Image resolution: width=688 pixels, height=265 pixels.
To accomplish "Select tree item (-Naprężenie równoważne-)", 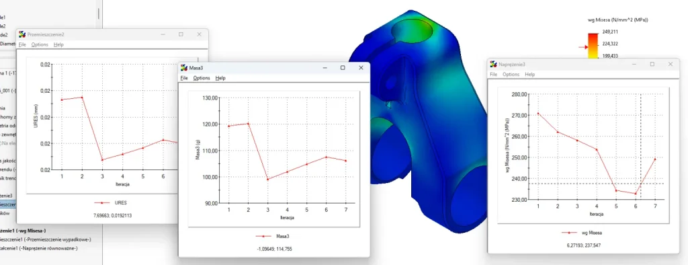I will point(38,248).
